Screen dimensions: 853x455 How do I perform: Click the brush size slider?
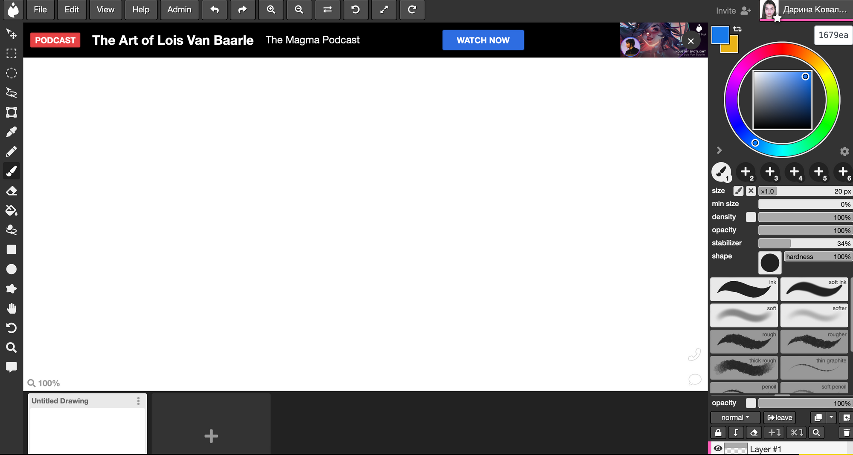805,191
